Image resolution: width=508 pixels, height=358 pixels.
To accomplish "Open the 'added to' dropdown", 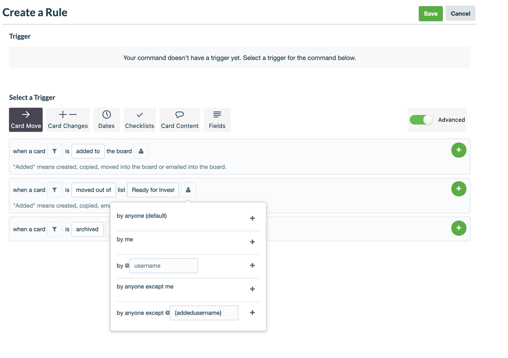I will 88,152.
